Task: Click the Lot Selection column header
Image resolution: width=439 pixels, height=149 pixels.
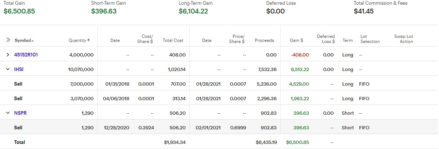Action: (370, 39)
